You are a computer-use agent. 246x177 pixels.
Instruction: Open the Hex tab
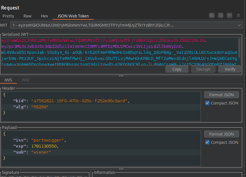tap(44, 16)
